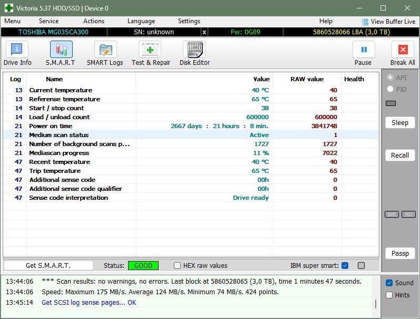Select the API radio button
This screenshot has height=319, width=420.
pos(390,78)
